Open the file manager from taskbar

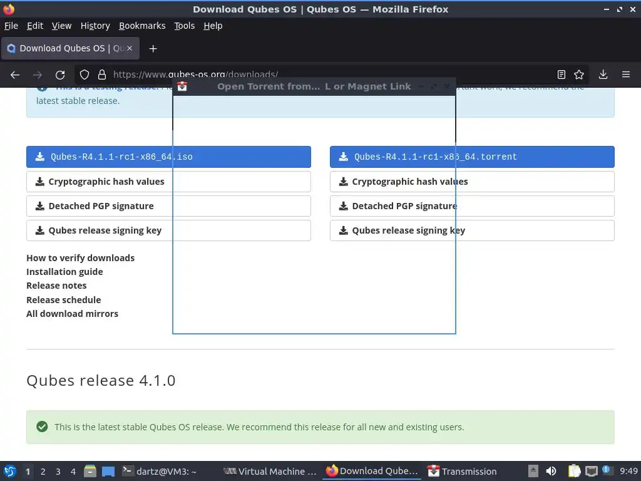90,471
